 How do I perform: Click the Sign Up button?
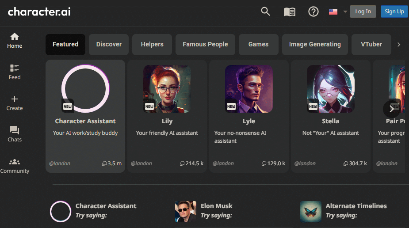point(394,11)
